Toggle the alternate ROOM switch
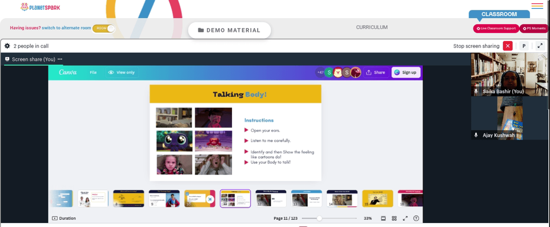 103,29
